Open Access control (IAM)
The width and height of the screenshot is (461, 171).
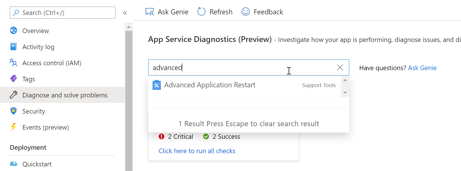[x=62, y=63]
